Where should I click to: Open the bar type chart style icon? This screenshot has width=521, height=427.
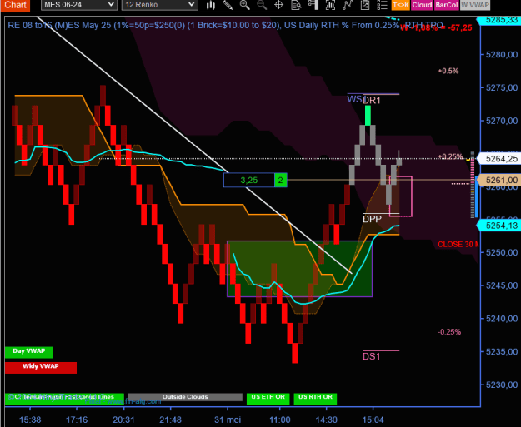click(x=210, y=5)
